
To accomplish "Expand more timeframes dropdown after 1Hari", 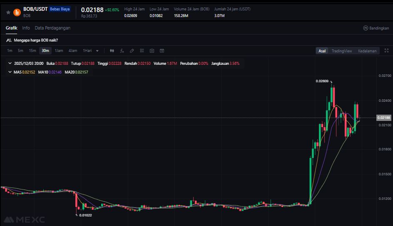I will [x=97, y=51].
